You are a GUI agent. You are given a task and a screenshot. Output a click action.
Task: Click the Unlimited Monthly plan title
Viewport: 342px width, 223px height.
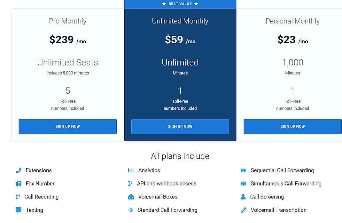click(x=180, y=21)
